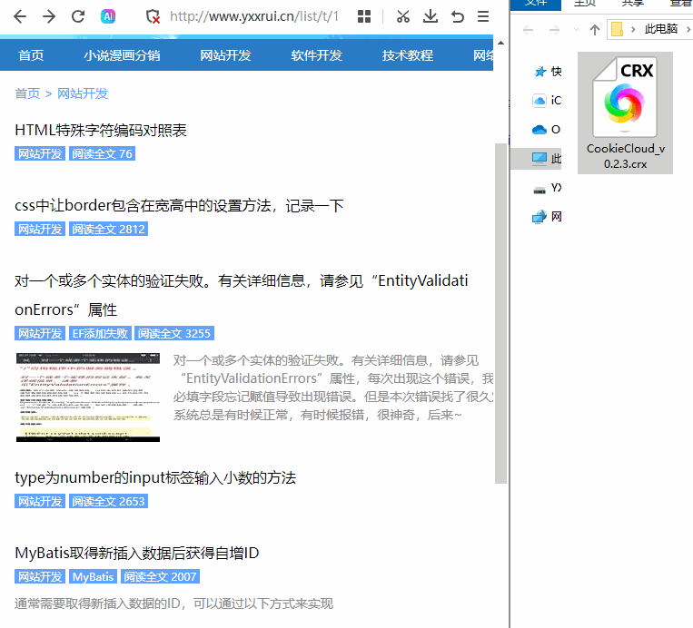
Task: Click the scrollbar up arrow
Action: [x=500, y=44]
